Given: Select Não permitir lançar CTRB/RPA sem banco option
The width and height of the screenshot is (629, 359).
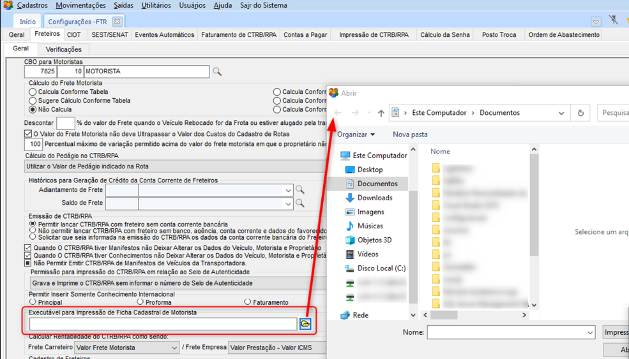Looking at the screenshot, I should (x=33, y=230).
